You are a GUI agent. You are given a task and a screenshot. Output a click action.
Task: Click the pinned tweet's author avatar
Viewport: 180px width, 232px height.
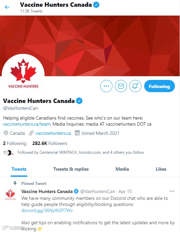[x=10, y=195]
